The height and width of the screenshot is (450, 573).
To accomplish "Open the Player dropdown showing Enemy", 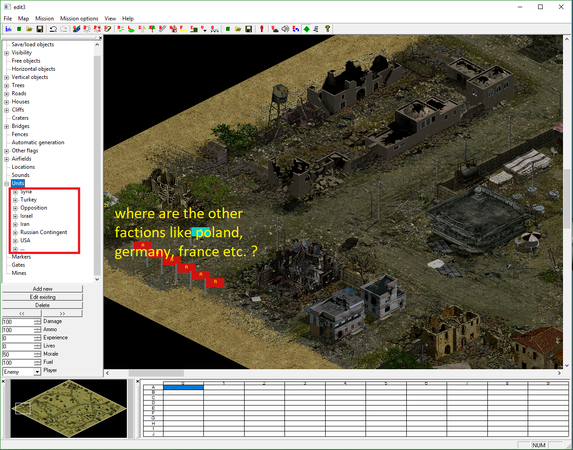I will tap(22, 372).
